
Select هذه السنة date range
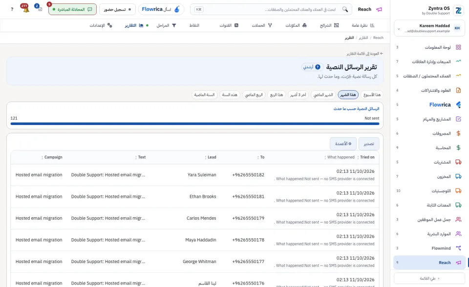pyautogui.click(x=230, y=95)
